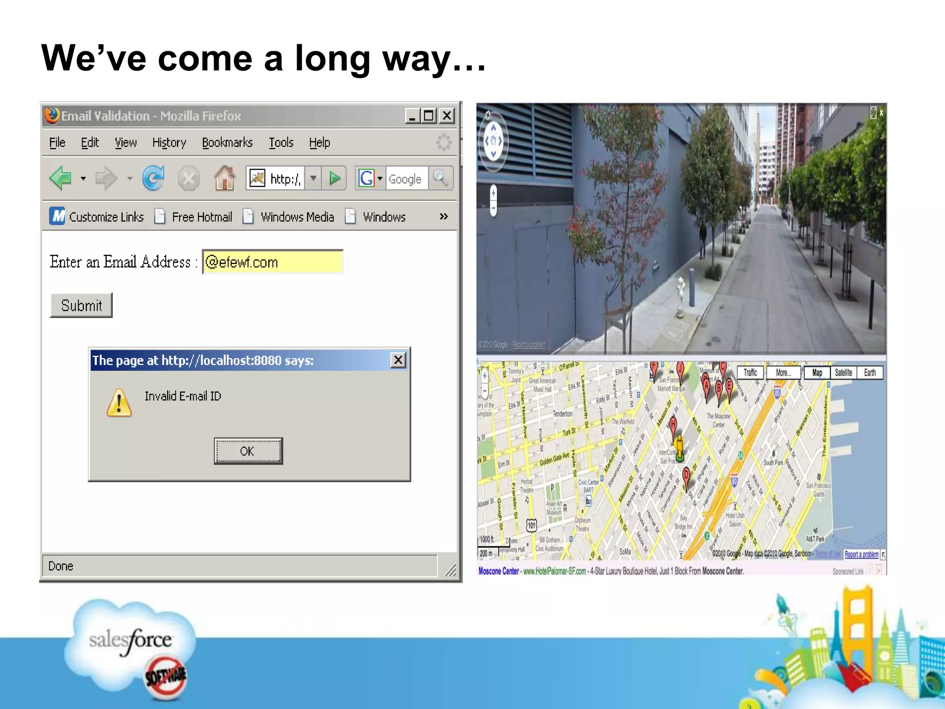Image resolution: width=945 pixels, height=709 pixels.
Task: Click the gray Forward arrow icon
Action: [106, 178]
